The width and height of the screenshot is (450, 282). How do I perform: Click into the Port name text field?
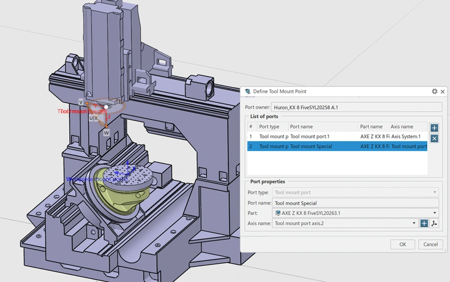pos(355,203)
